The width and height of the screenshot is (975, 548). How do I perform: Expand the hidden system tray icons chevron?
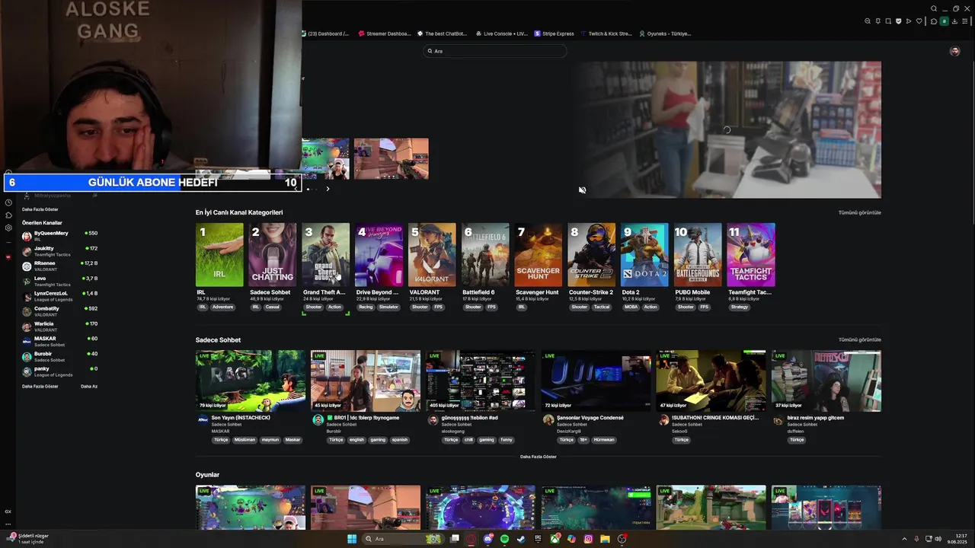[904, 539]
